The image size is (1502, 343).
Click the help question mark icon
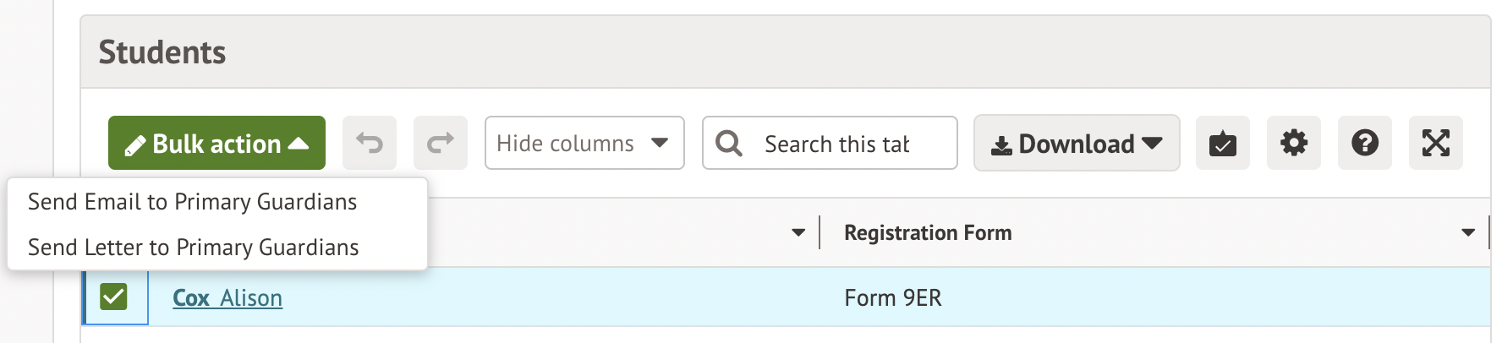[x=1364, y=144]
